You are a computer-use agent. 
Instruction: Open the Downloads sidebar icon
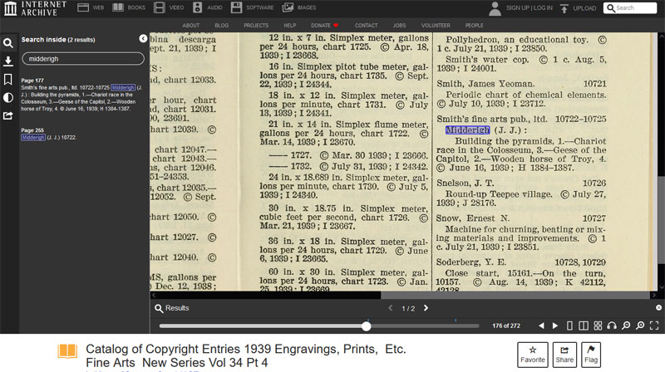pyautogui.click(x=7, y=61)
